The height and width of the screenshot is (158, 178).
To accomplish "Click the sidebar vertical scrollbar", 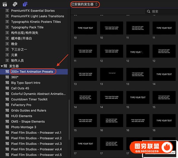I will point(69,119).
